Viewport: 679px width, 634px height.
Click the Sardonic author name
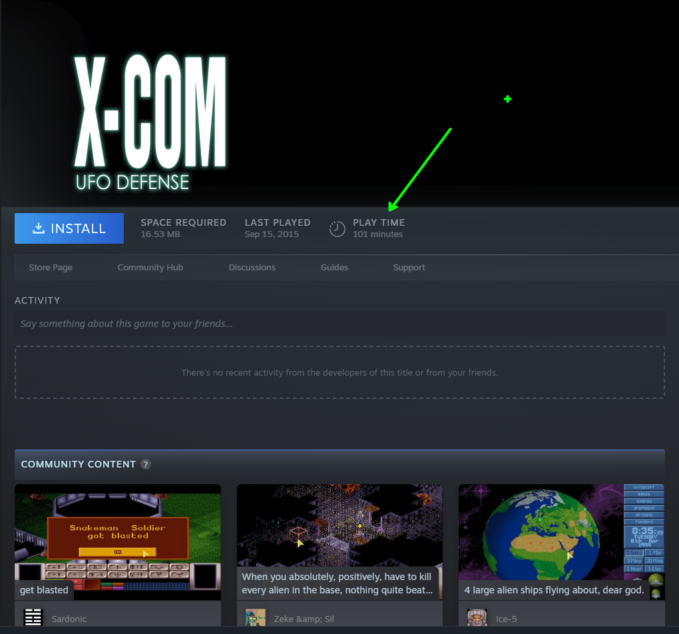pyautogui.click(x=69, y=619)
